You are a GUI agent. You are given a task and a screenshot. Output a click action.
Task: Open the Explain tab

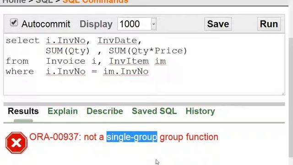point(63,111)
